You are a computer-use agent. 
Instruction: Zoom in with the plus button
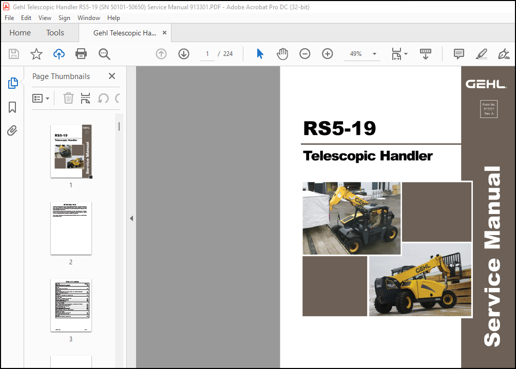coord(328,54)
